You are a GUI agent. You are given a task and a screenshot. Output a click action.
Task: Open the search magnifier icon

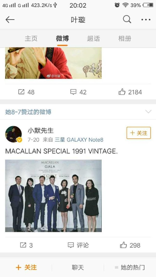point(127,19)
